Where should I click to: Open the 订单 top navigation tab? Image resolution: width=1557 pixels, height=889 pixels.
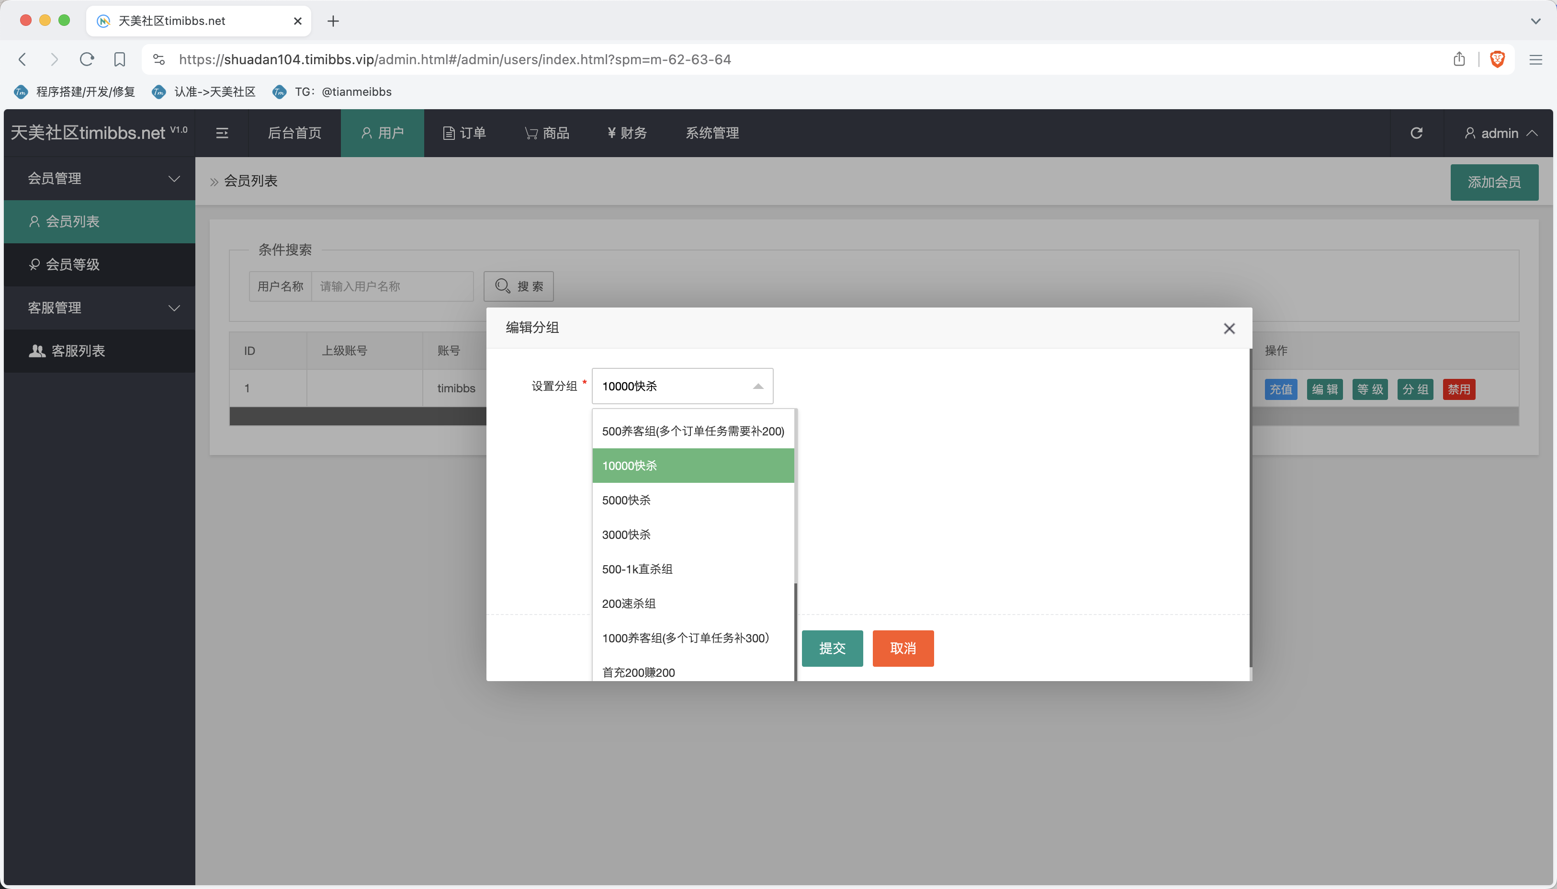[465, 133]
